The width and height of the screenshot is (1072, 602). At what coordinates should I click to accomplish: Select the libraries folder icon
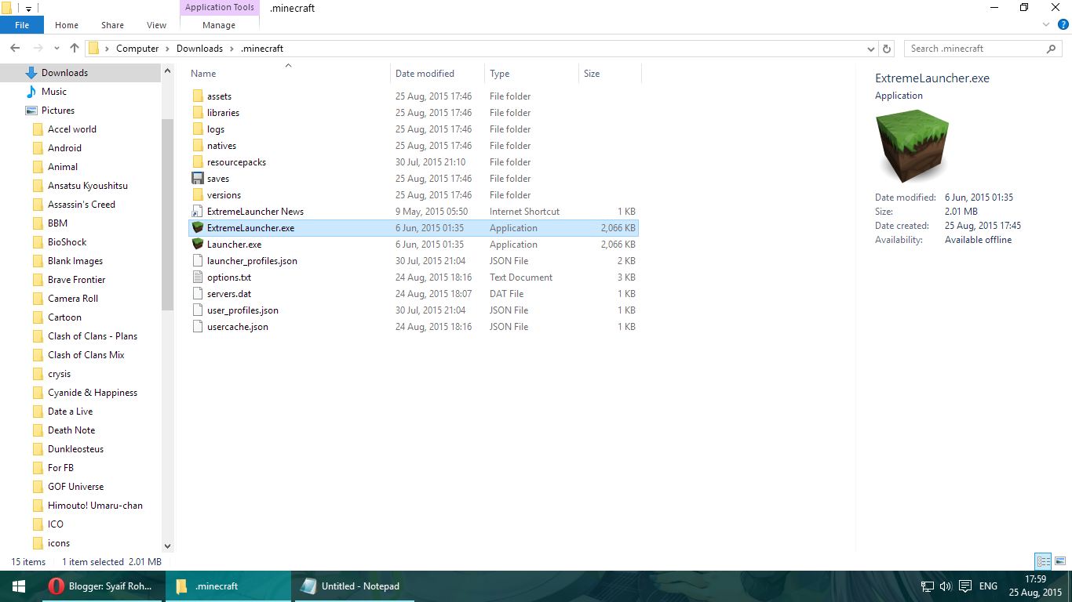point(198,113)
